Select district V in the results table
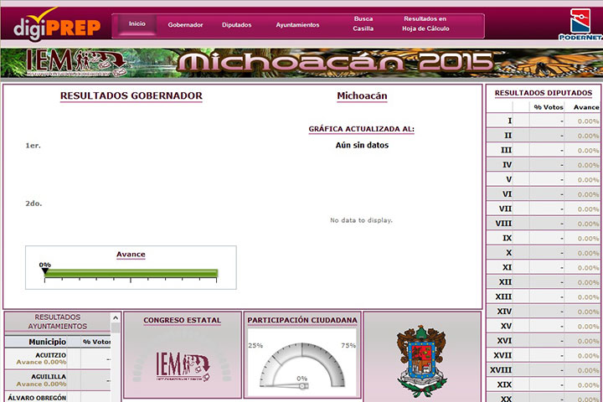Viewport: 603px width, 402px height. pos(508,179)
